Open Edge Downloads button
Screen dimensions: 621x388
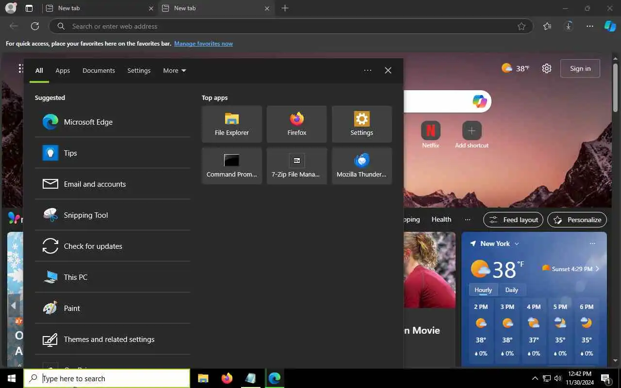[x=569, y=26]
